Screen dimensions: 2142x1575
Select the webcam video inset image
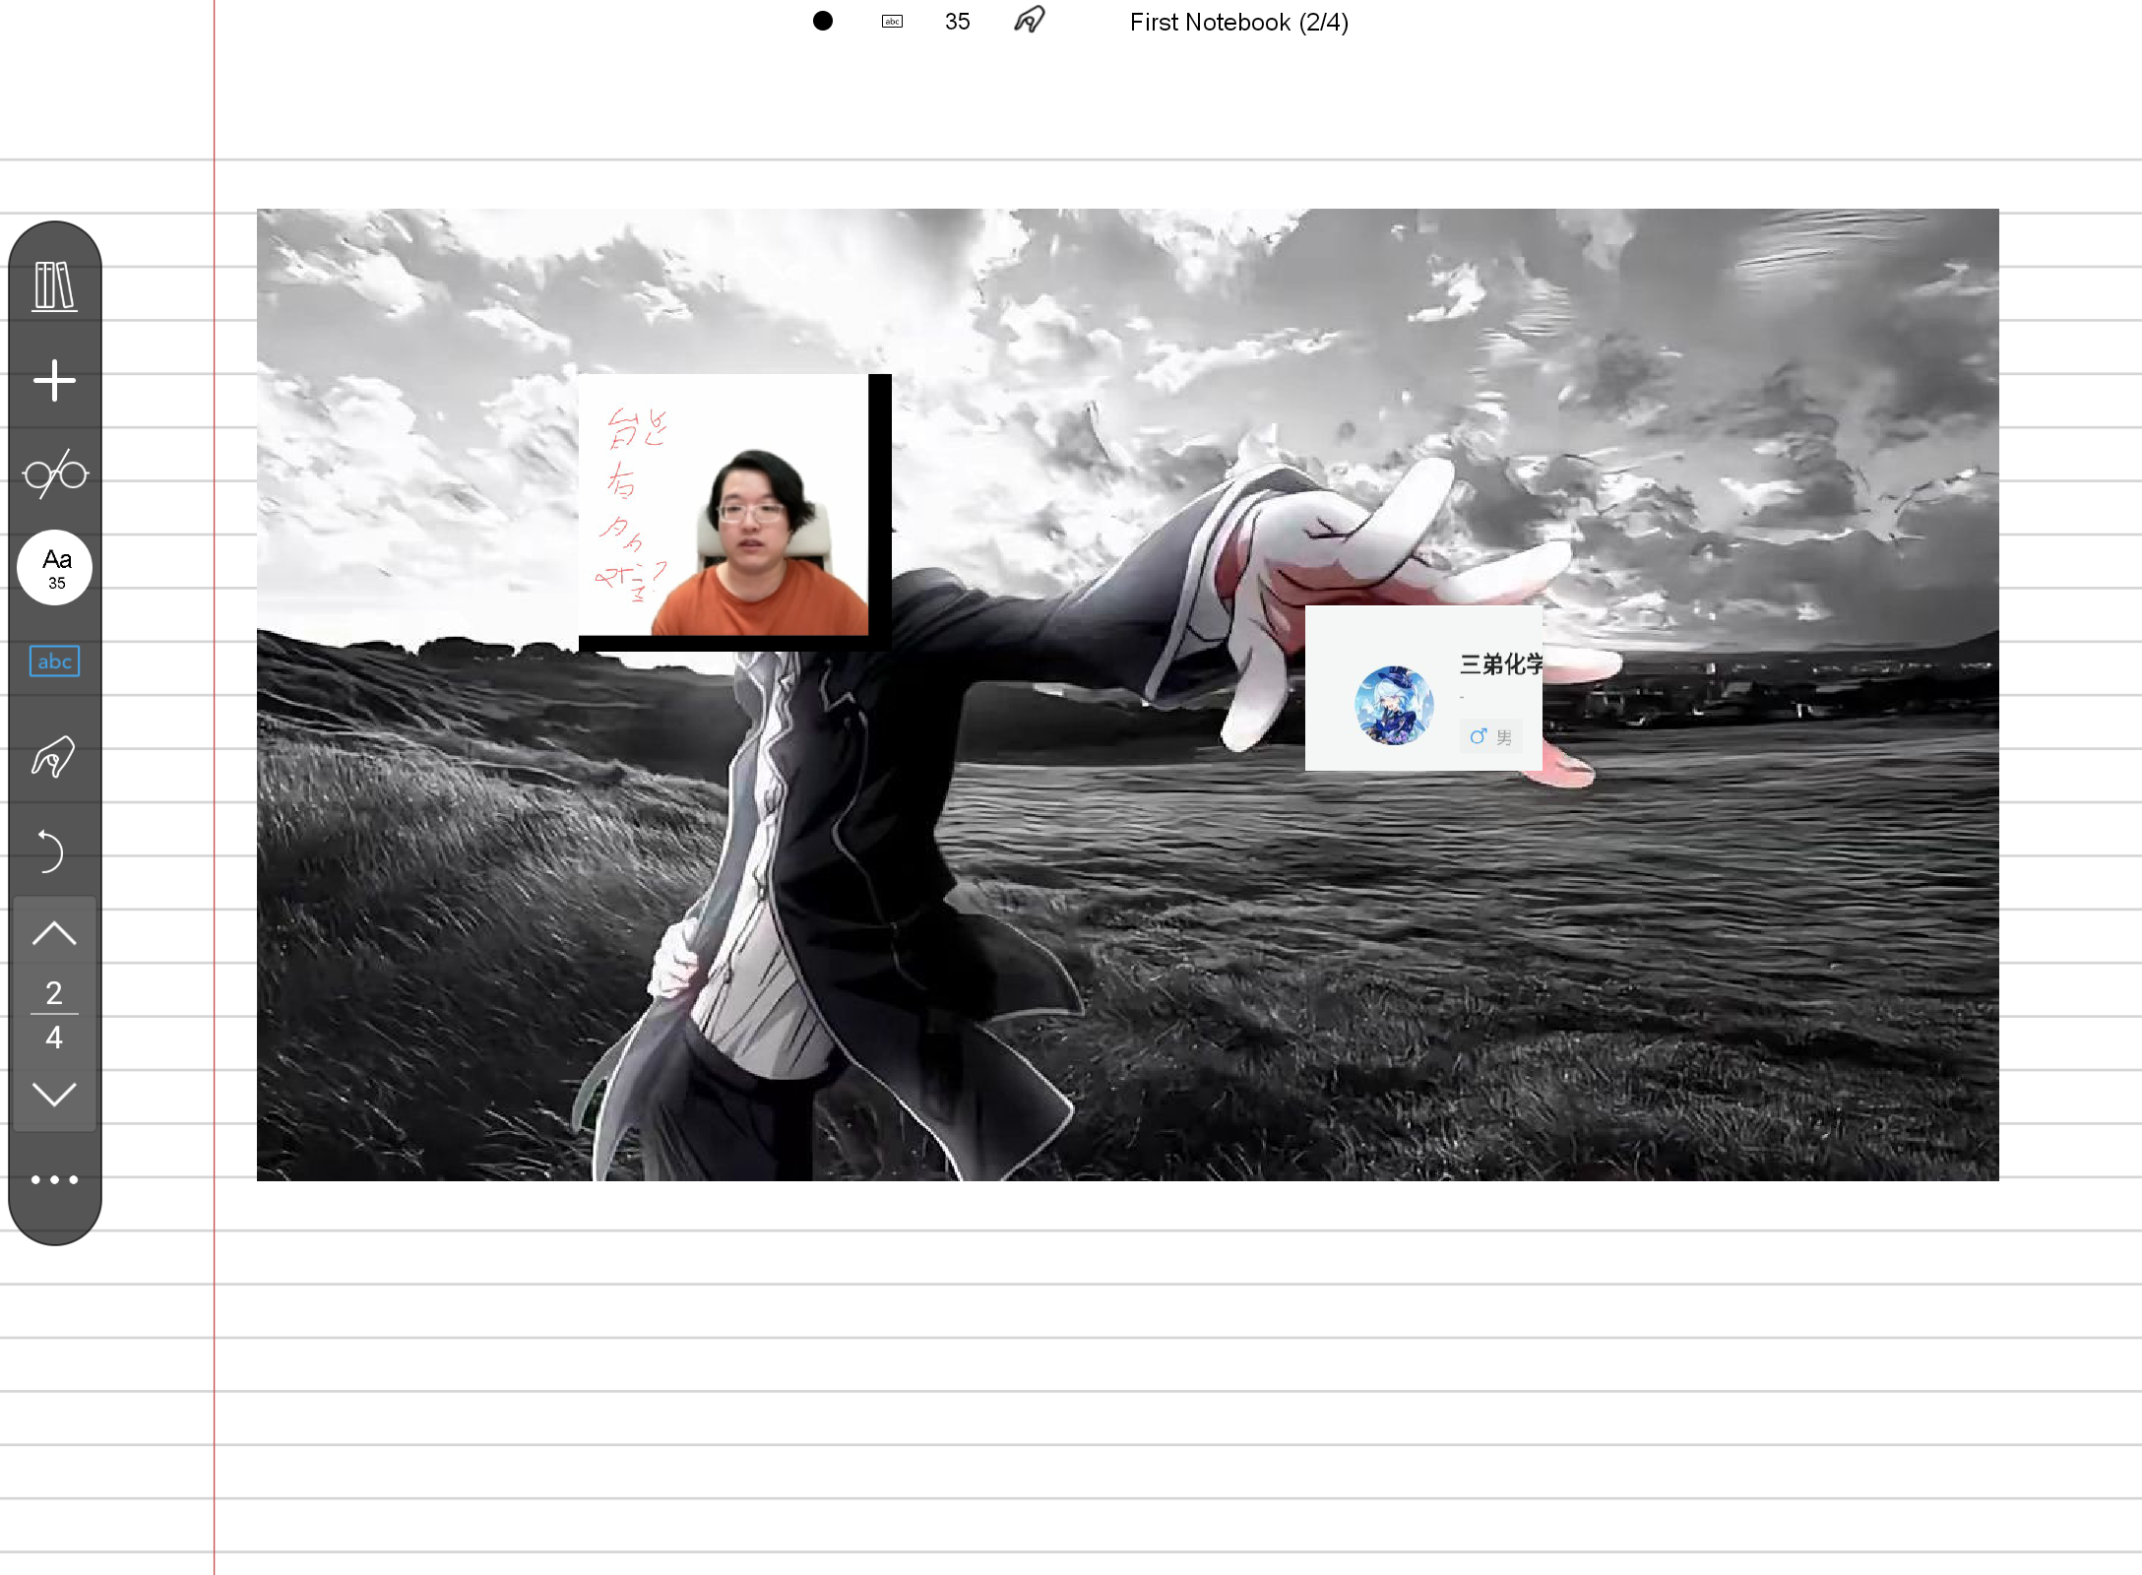coord(734,512)
